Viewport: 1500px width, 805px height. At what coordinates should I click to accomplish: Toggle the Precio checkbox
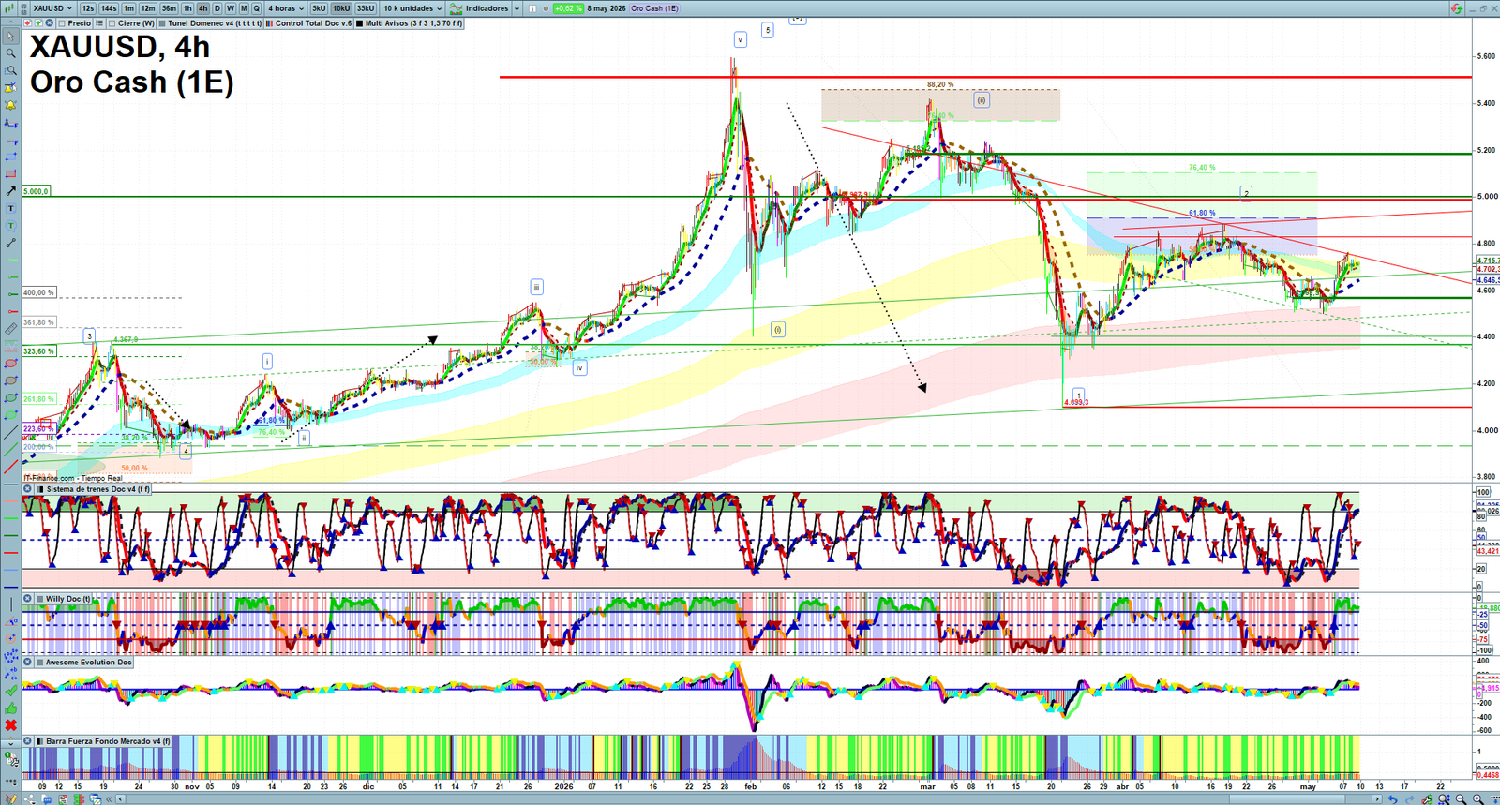[62, 23]
